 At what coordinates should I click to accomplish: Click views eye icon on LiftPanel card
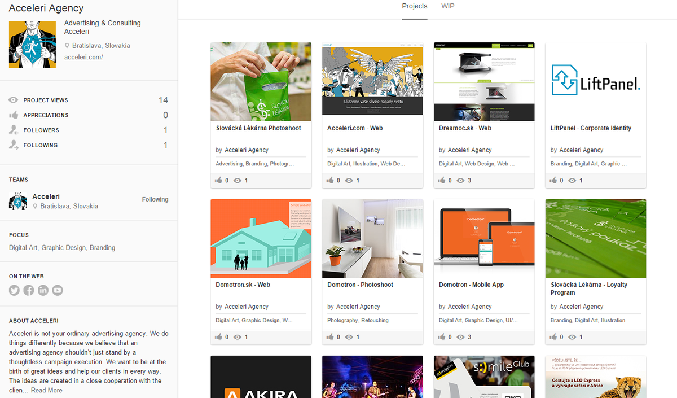pos(572,181)
